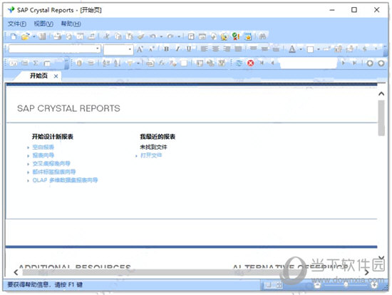Screen dimensions: 392x295
Task: Click the Paste clipboard icon
Action: pyautogui.click(x=129, y=36)
